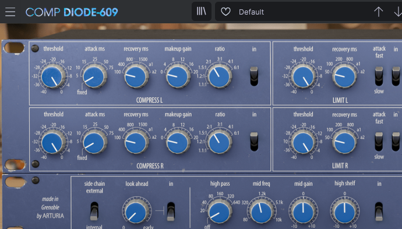402x229 pixels.
Task: Adjust Compress R threshold knob
Action: click(53, 142)
